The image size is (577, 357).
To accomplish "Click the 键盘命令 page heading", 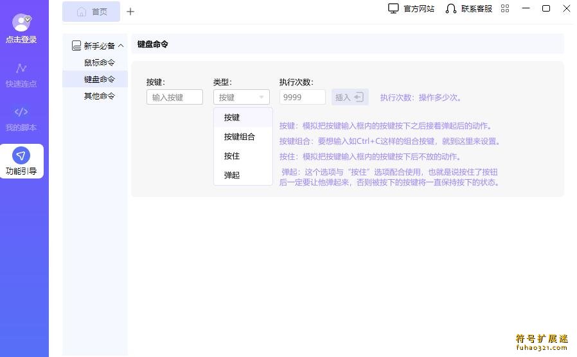I will tap(153, 44).
